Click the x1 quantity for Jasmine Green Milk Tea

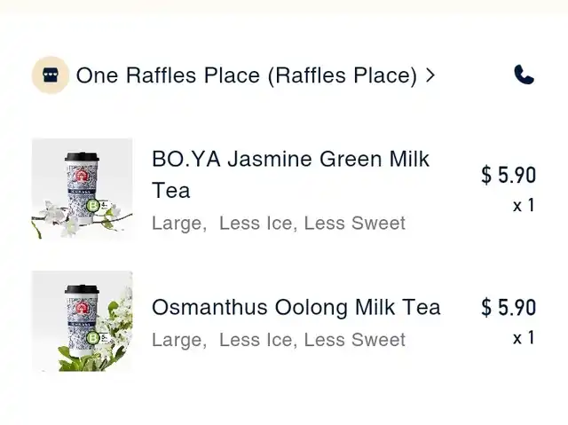click(524, 206)
